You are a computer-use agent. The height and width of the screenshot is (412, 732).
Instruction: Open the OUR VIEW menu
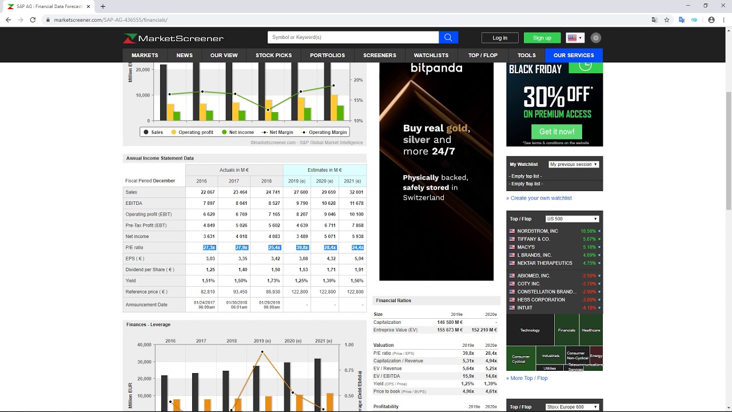[224, 56]
